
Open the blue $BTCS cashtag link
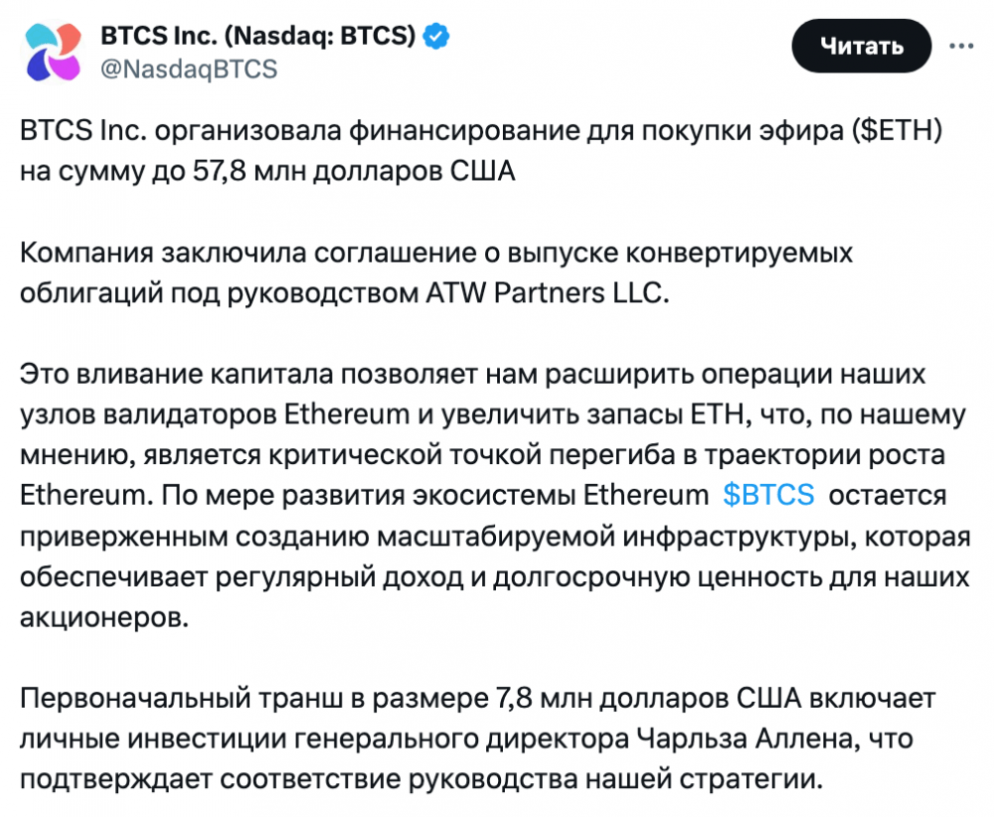coord(768,494)
